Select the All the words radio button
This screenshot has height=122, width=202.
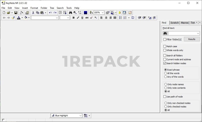click(166, 73)
